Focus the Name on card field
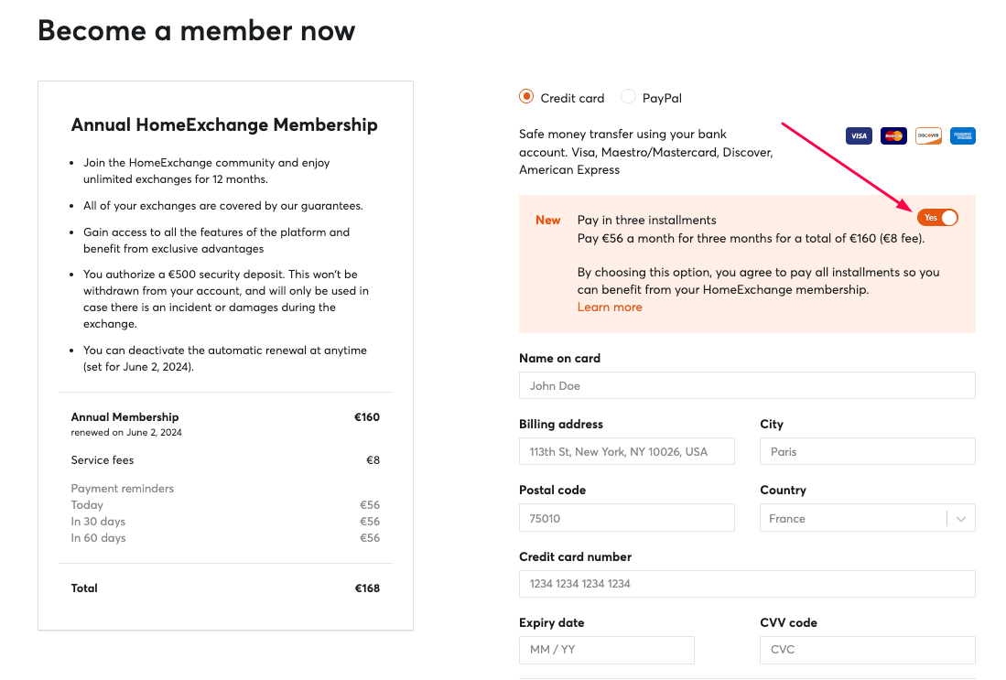 tap(747, 385)
